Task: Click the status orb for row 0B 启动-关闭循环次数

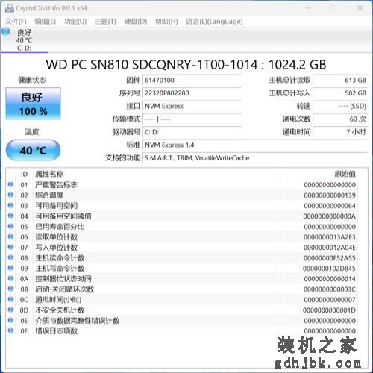Action: (x=10, y=289)
